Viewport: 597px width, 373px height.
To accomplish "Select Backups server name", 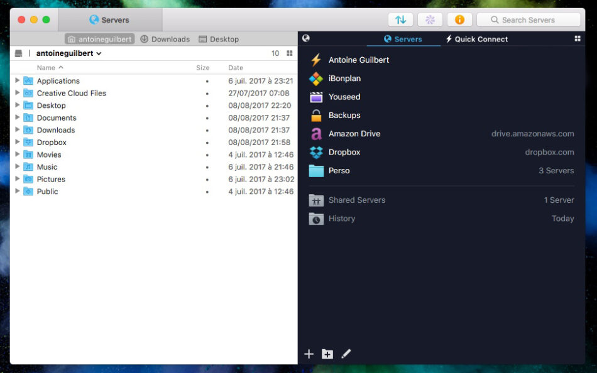I will click(344, 116).
